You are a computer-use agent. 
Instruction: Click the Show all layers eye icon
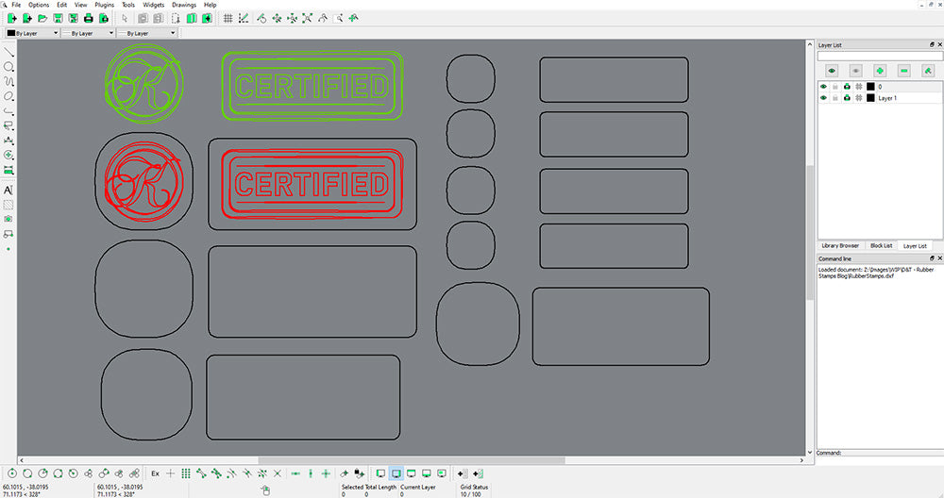coord(833,71)
